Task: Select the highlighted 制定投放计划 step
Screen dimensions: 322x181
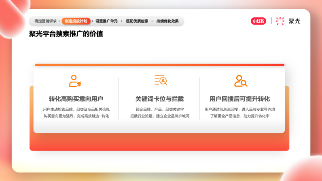Action: point(76,21)
